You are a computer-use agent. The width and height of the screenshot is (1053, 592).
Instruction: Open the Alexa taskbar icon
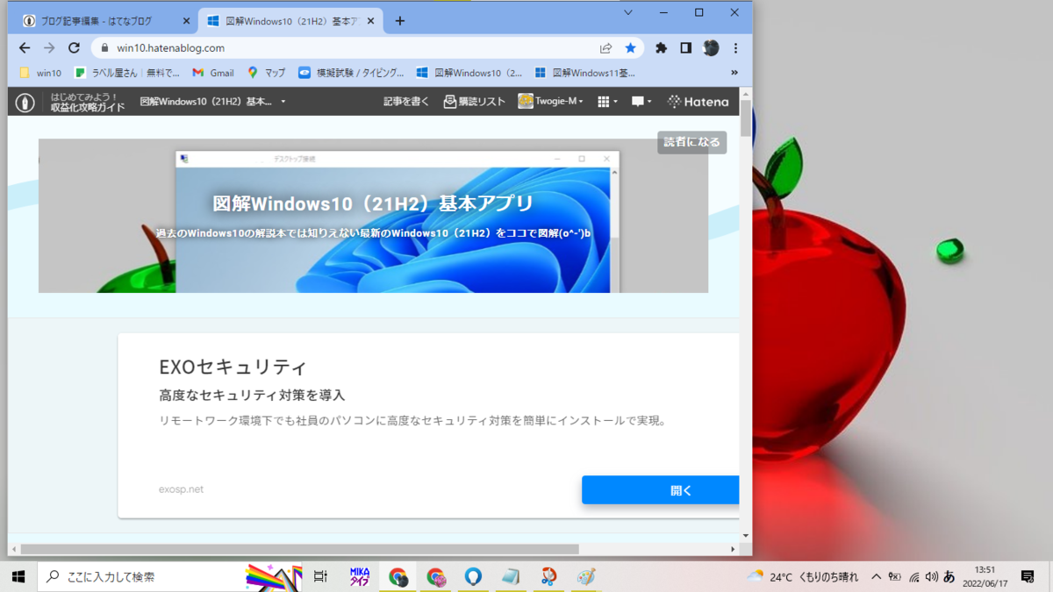[473, 576]
